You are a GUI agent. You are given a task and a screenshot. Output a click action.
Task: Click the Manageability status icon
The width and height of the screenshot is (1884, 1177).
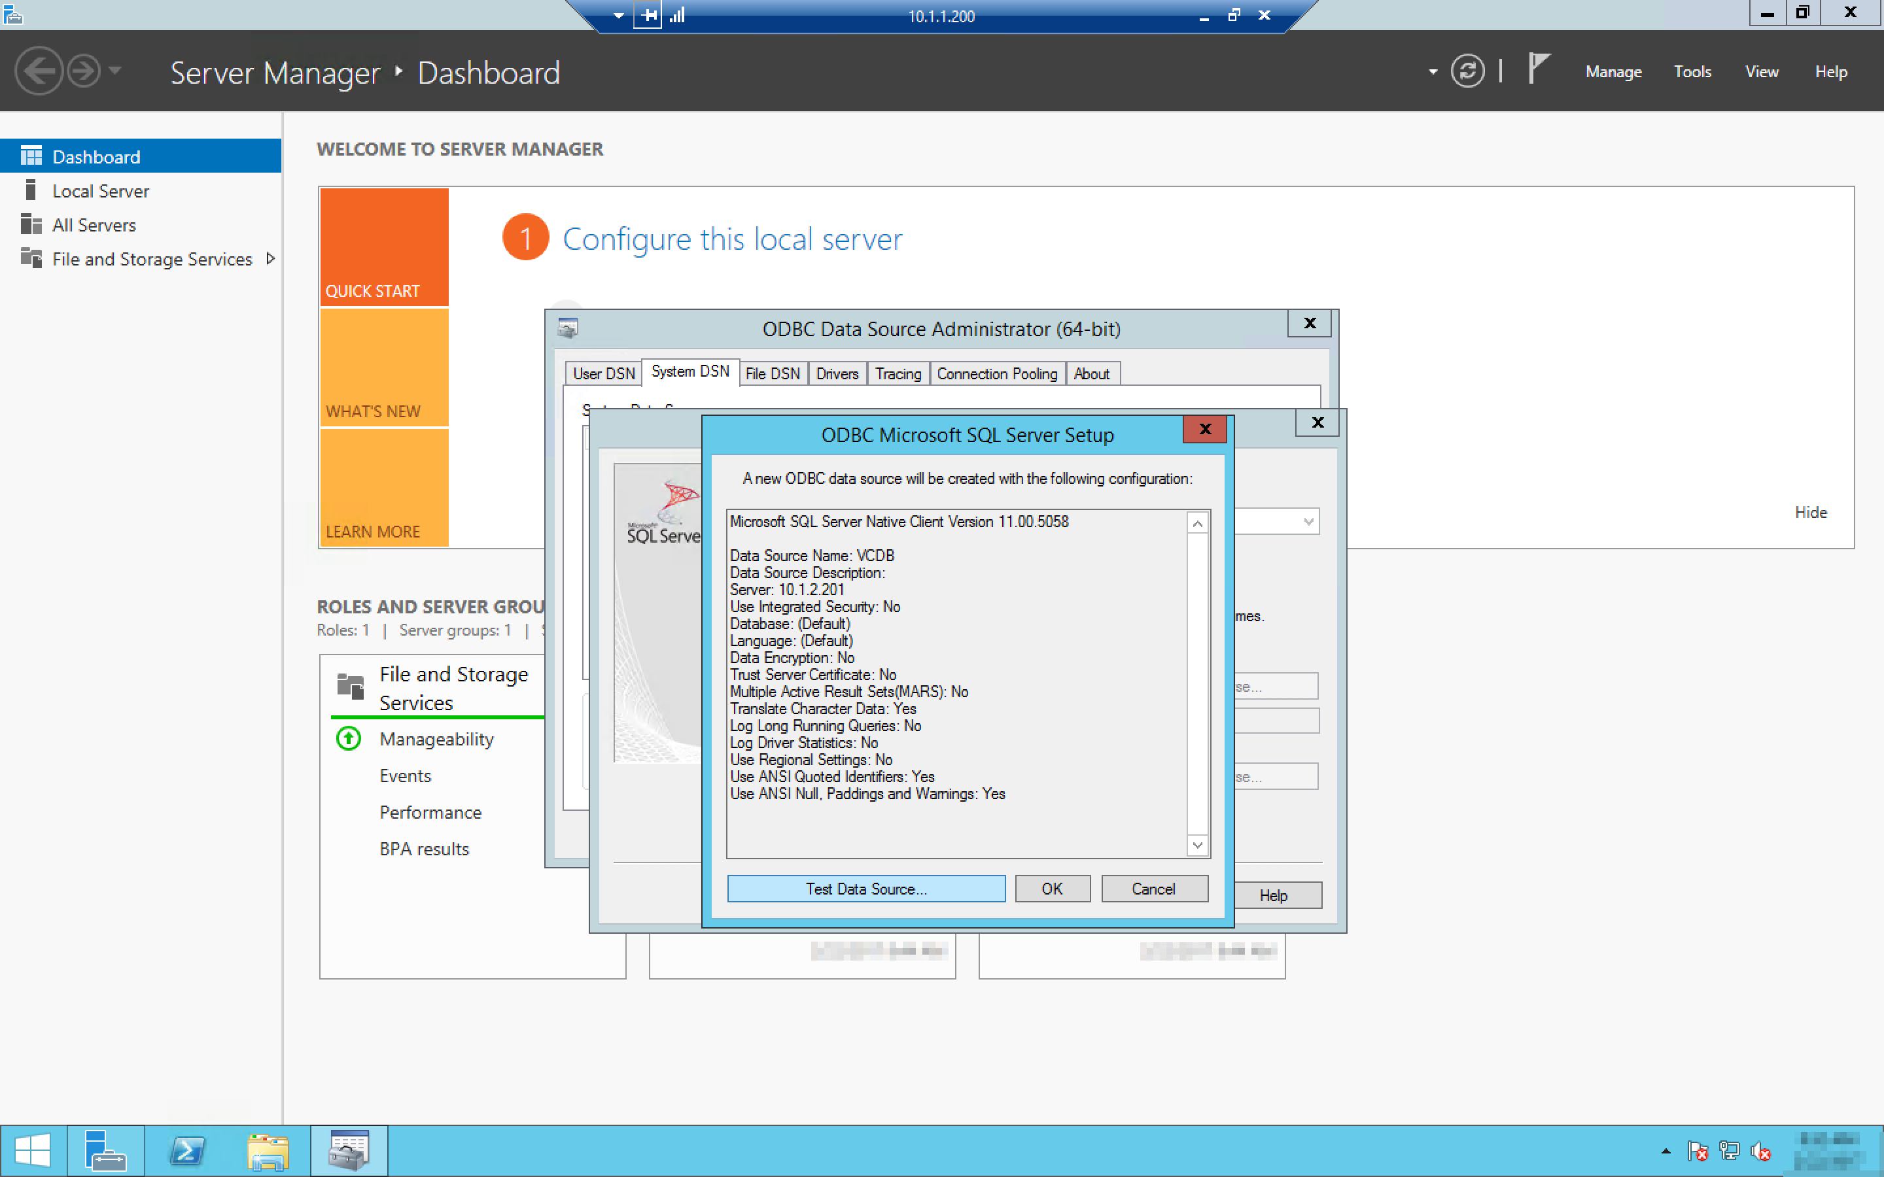coord(348,738)
